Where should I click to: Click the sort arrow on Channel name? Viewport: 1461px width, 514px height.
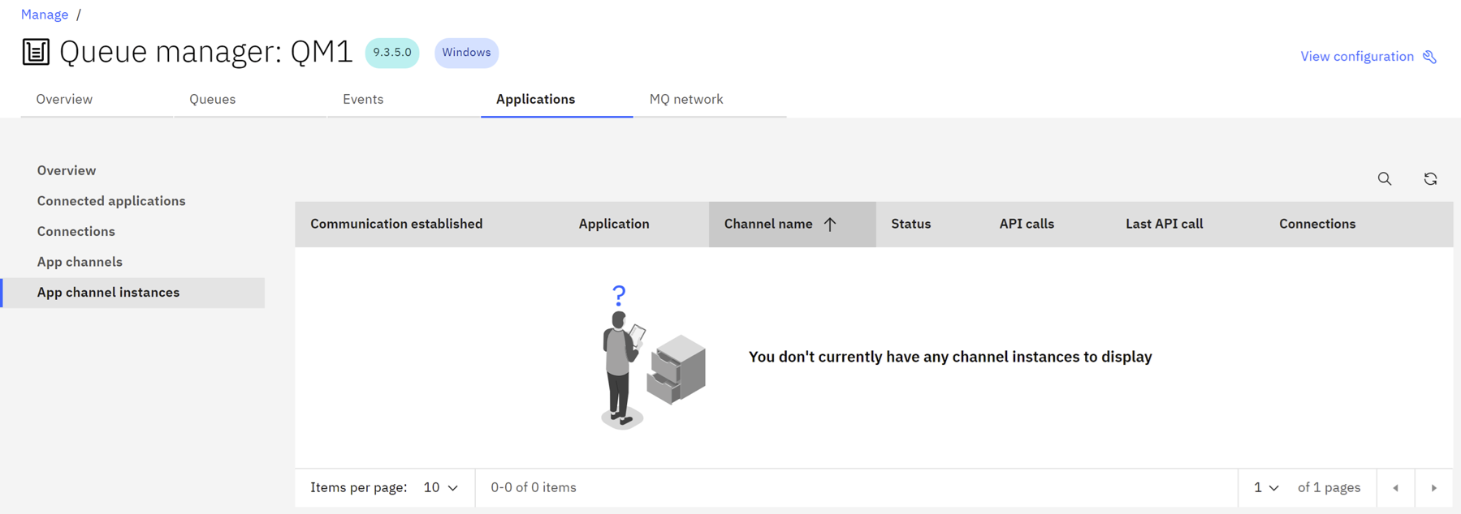[830, 225]
